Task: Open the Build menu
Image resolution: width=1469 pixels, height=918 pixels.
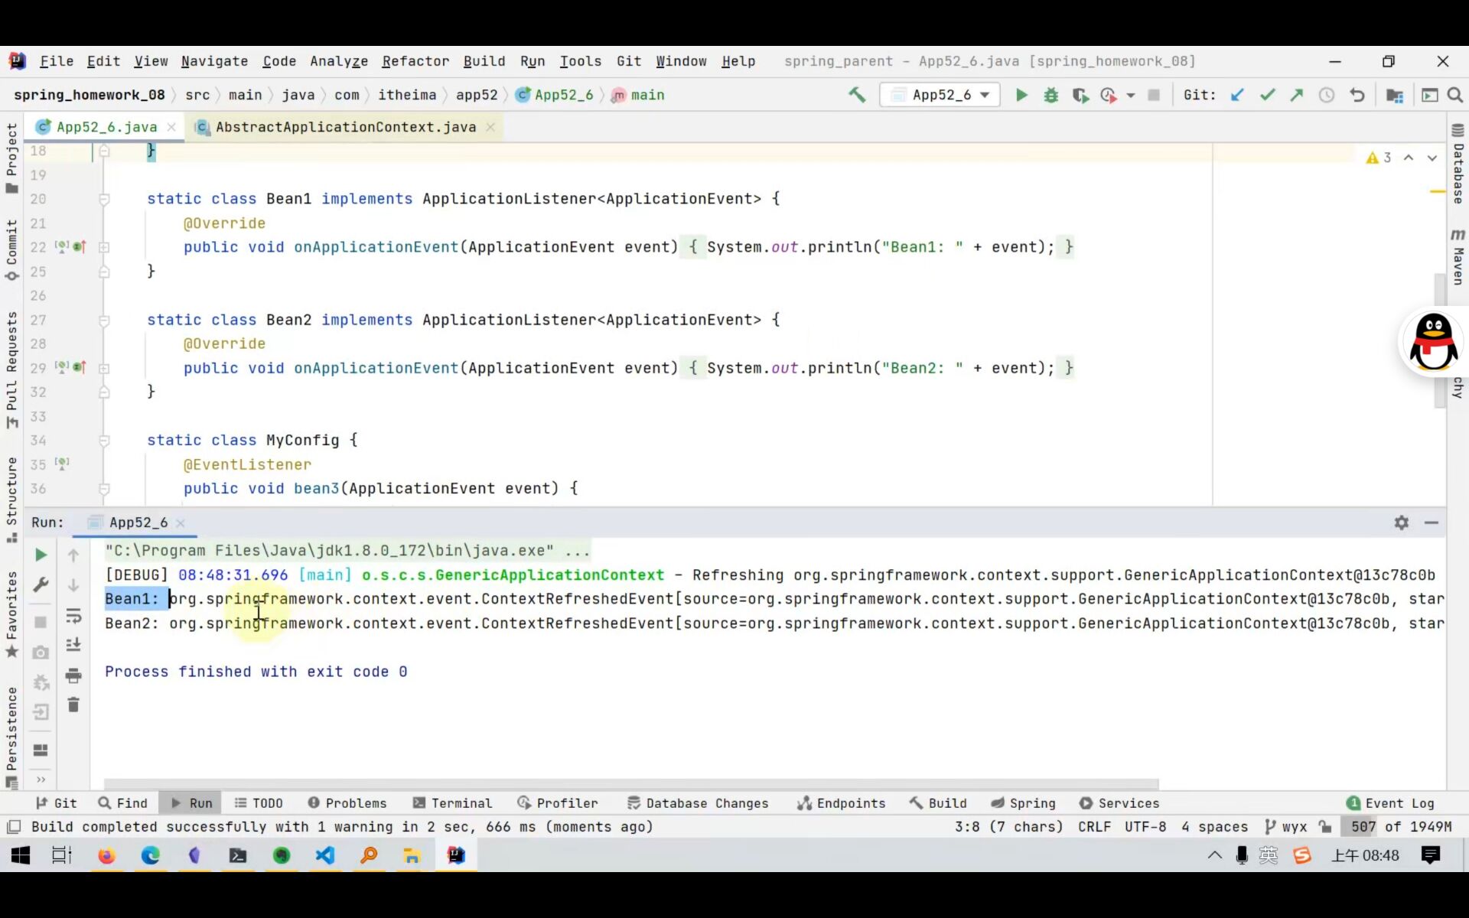Action: click(484, 61)
